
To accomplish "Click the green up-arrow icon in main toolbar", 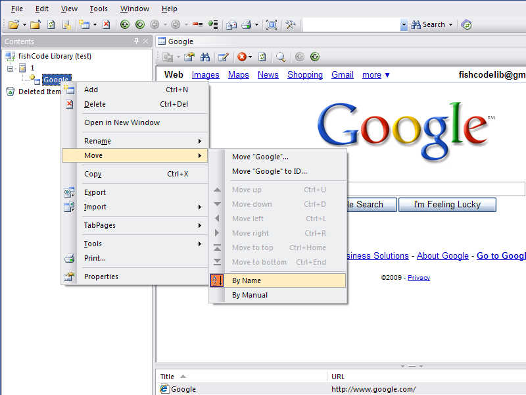I will point(125,24).
